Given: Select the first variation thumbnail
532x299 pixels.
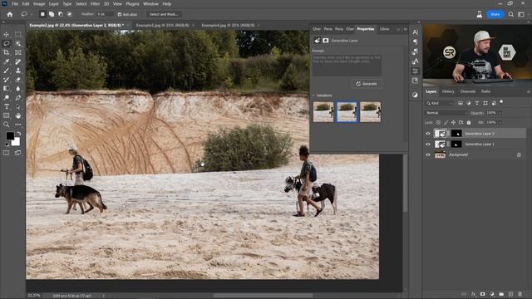Looking at the screenshot, I should (323, 112).
